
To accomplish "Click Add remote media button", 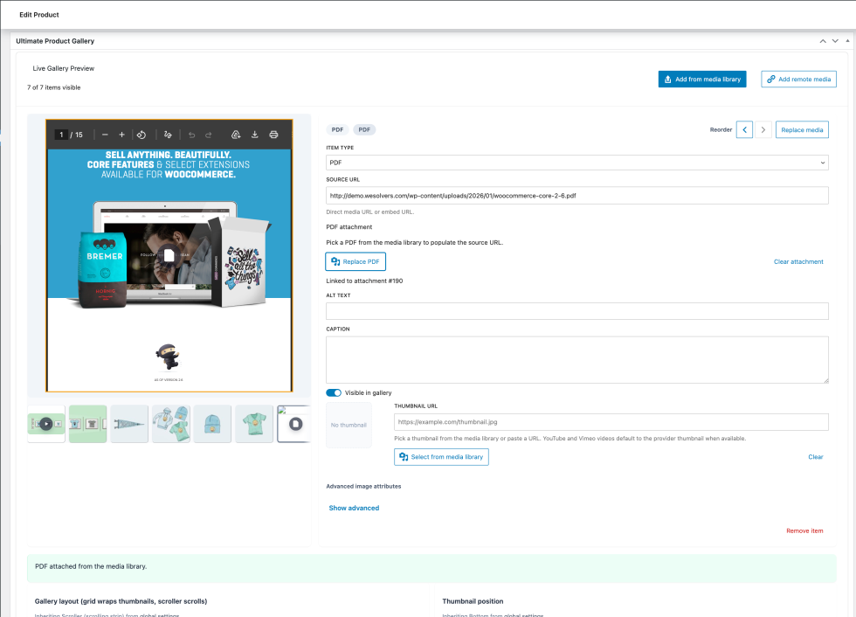I will [x=798, y=80].
